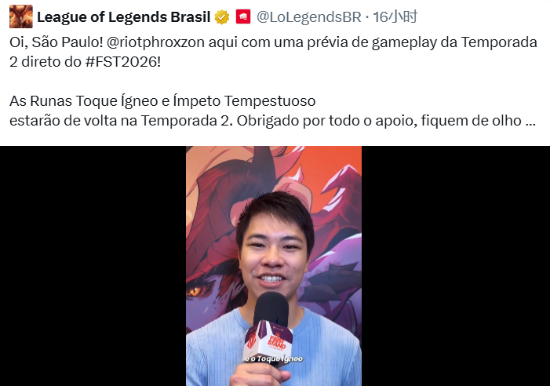Expand truncated tweet text via trailing ellipsis

coord(530,122)
